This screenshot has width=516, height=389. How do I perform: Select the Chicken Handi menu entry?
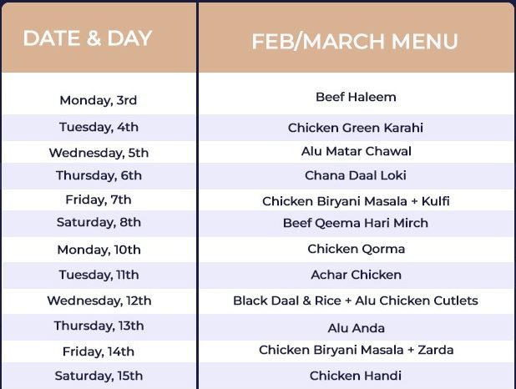(357, 376)
